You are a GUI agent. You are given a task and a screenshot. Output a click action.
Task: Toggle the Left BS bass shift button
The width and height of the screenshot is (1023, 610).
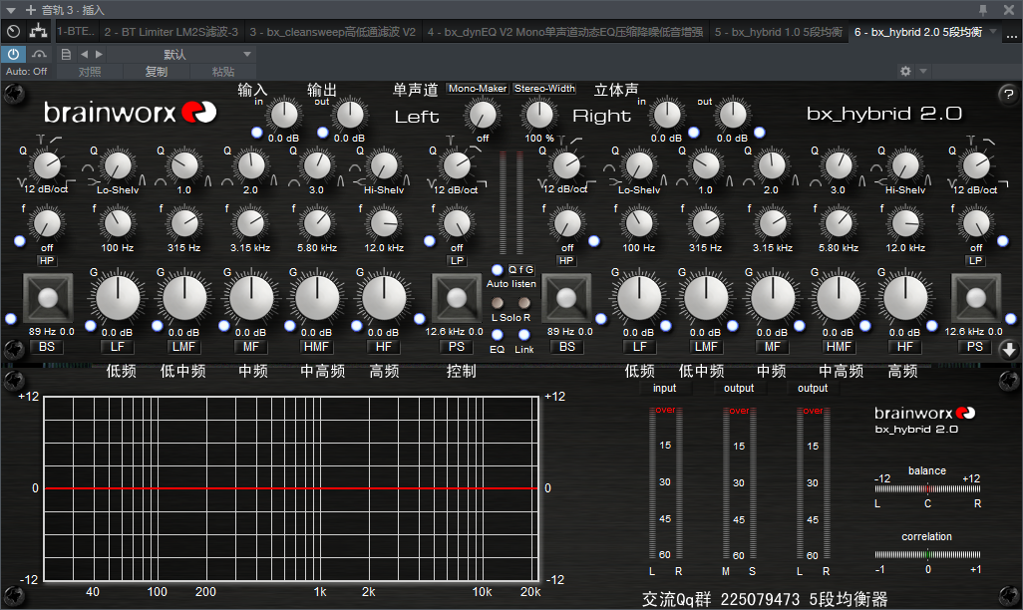tap(47, 347)
